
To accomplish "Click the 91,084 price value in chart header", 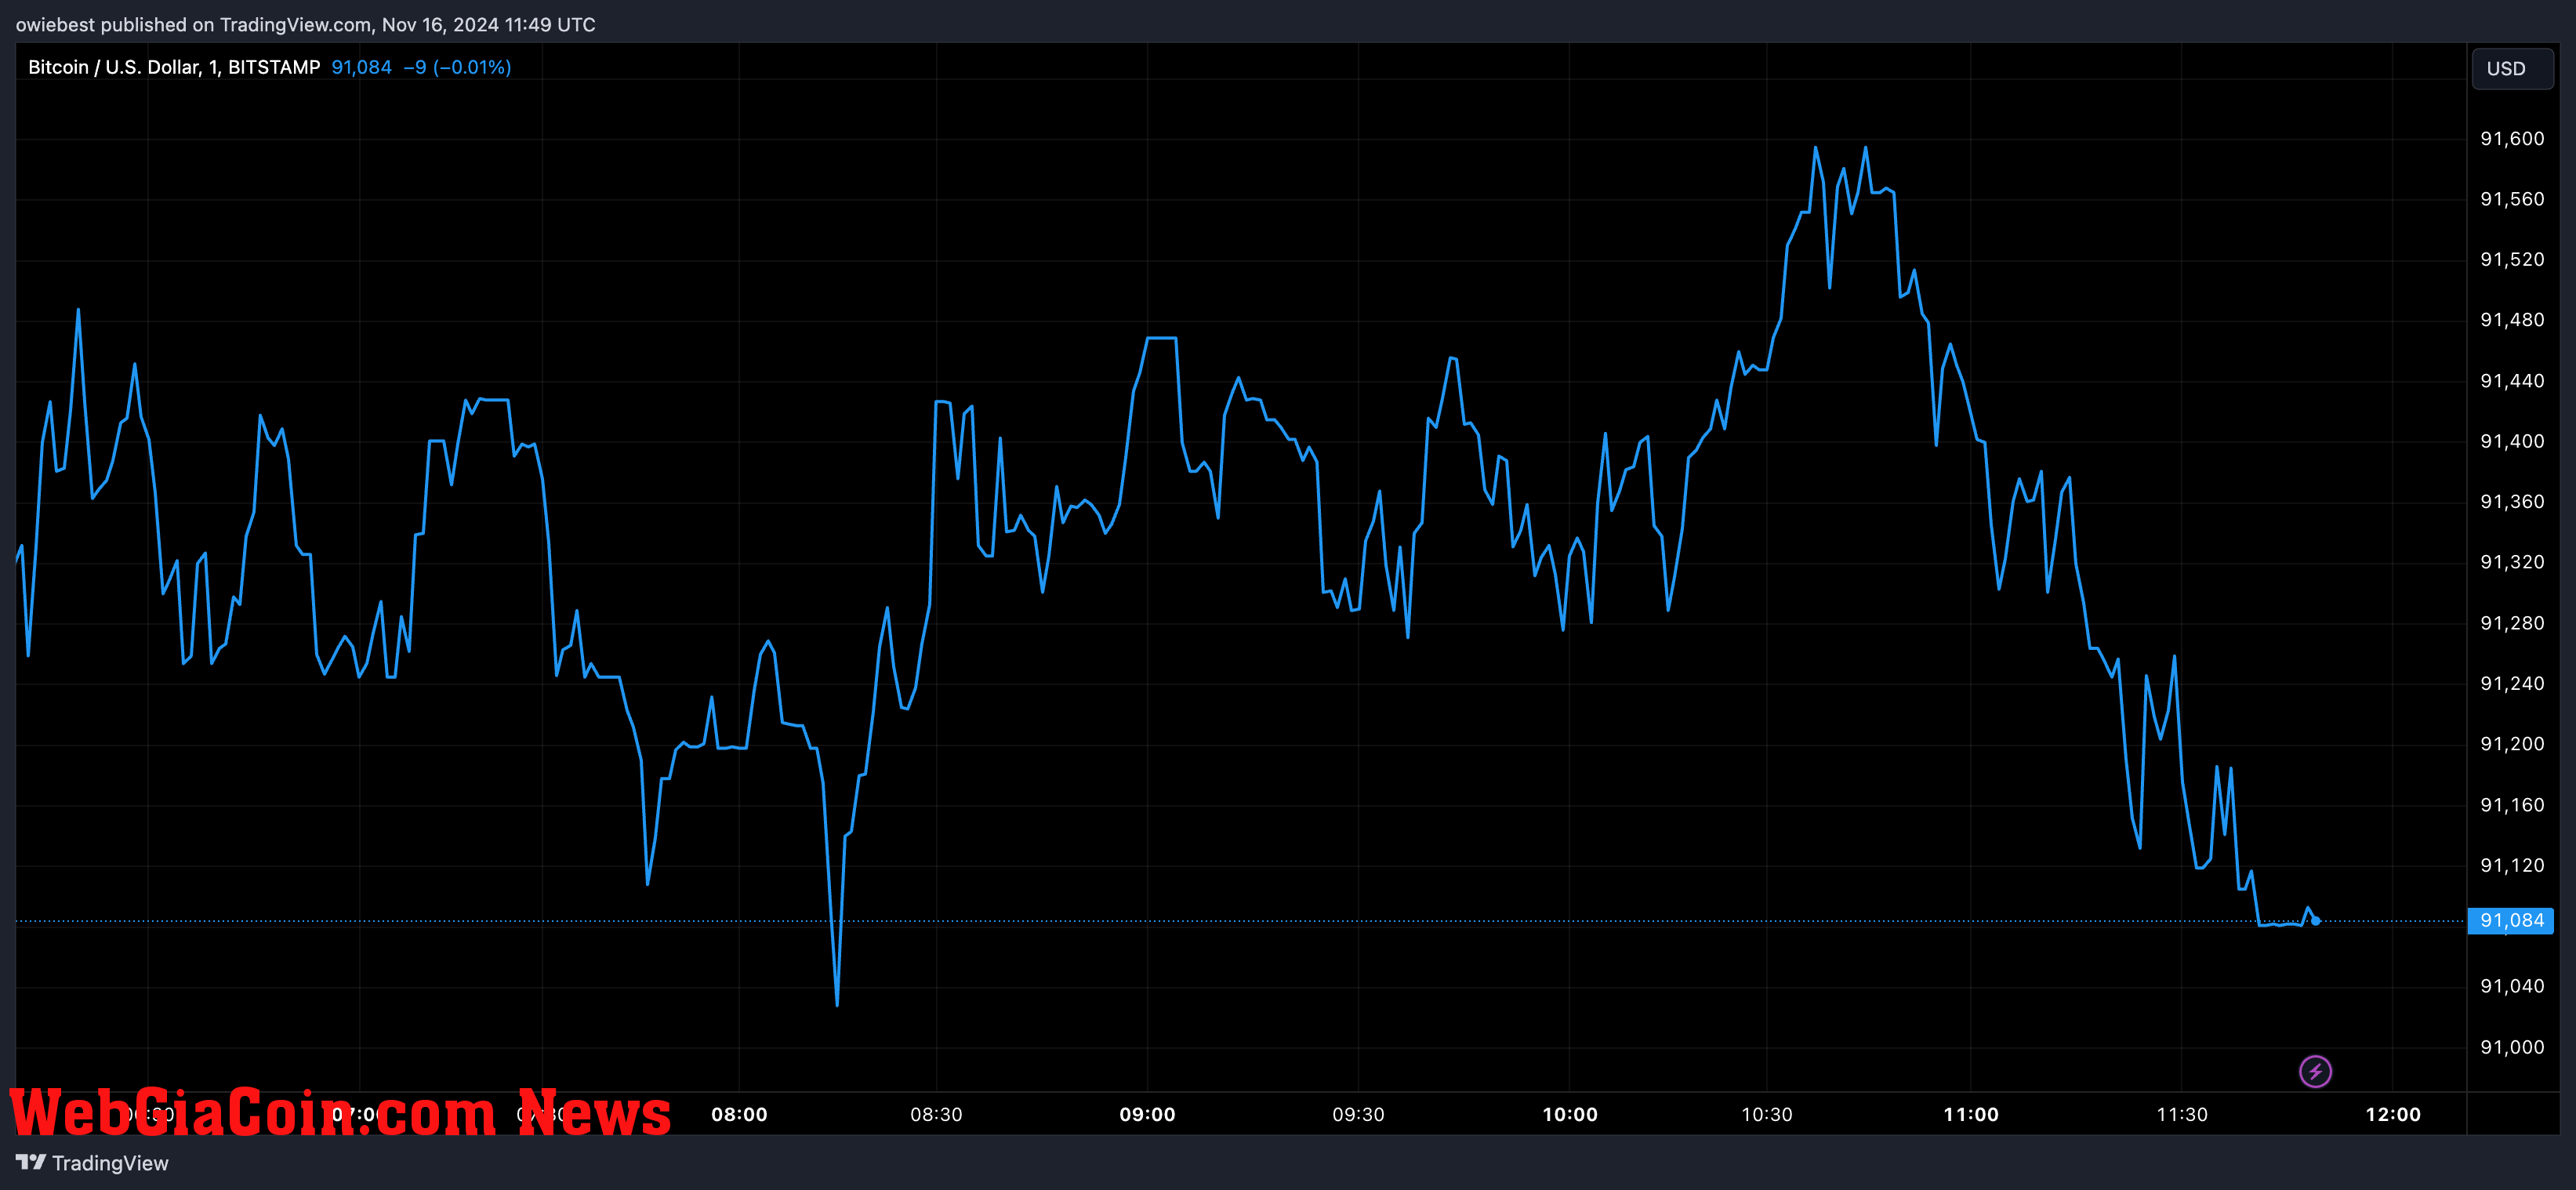I will (x=361, y=67).
